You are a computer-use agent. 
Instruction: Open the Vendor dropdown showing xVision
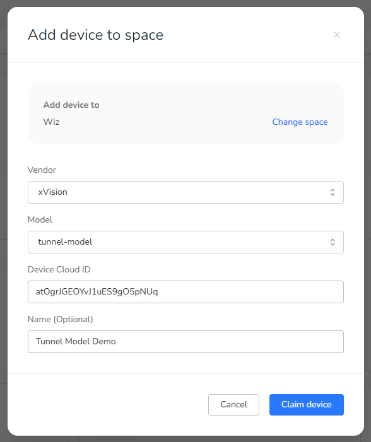click(185, 192)
